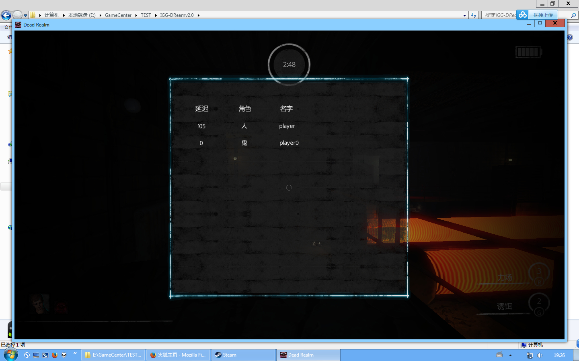Image resolution: width=579 pixels, height=361 pixels.
Task: Switch to the Dead Realm taskbar button
Action: click(308, 355)
